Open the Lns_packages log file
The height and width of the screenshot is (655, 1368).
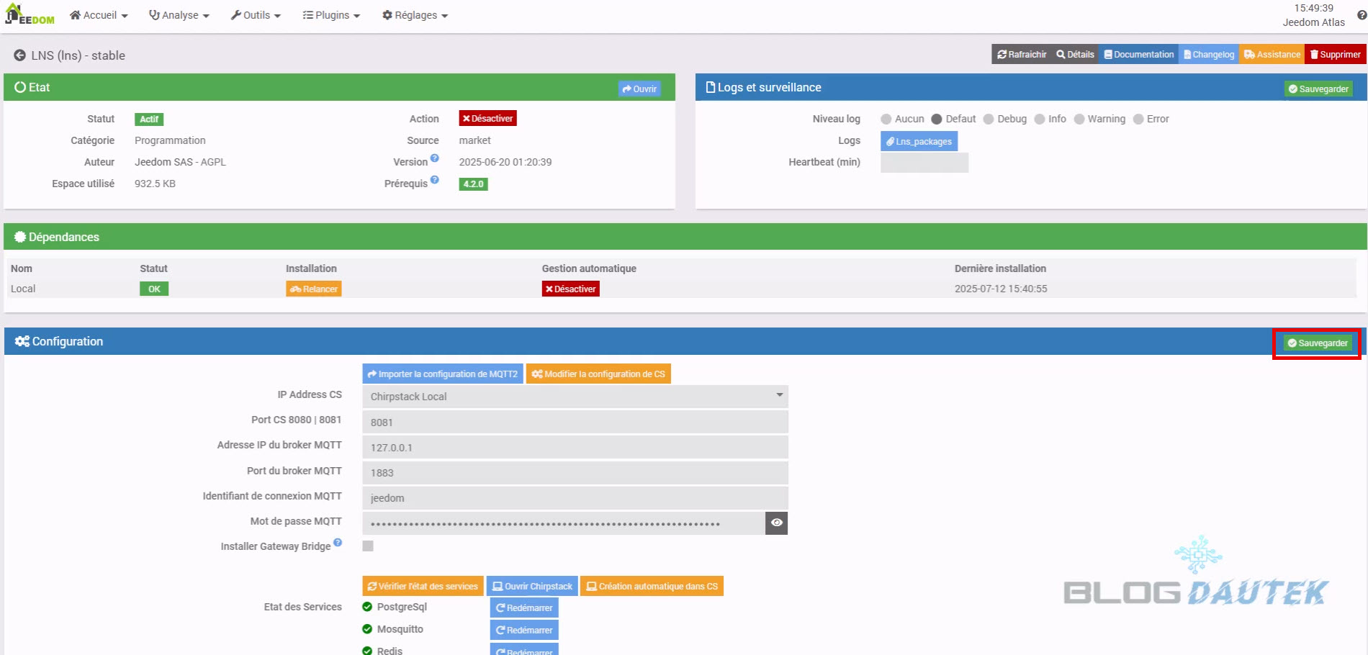(x=919, y=141)
